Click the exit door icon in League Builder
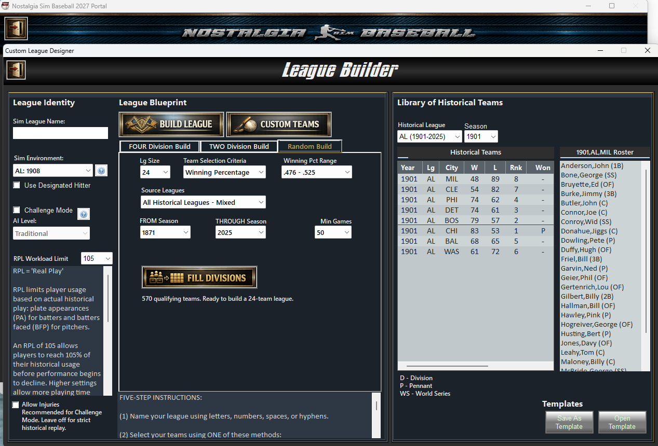658x446 pixels. [x=16, y=70]
